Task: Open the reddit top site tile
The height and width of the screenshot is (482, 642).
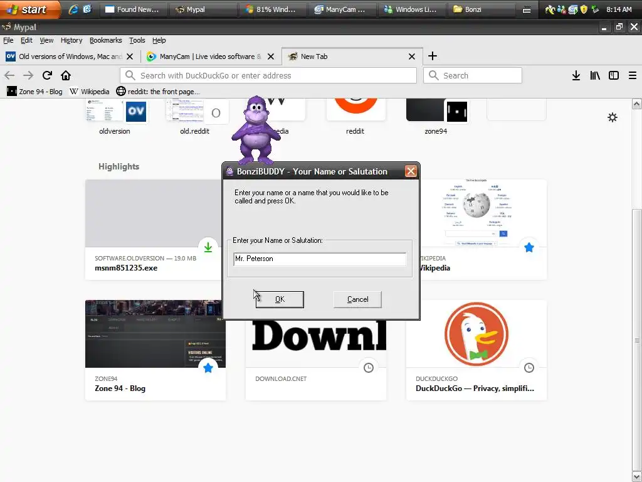Action: [355, 117]
